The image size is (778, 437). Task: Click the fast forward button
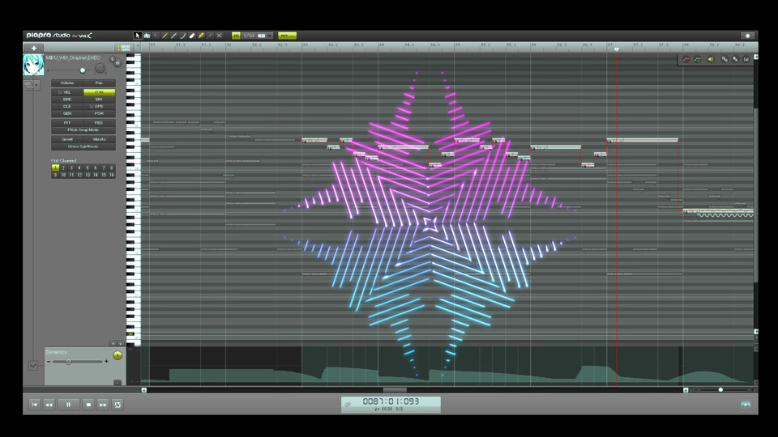[x=103, y=405]
